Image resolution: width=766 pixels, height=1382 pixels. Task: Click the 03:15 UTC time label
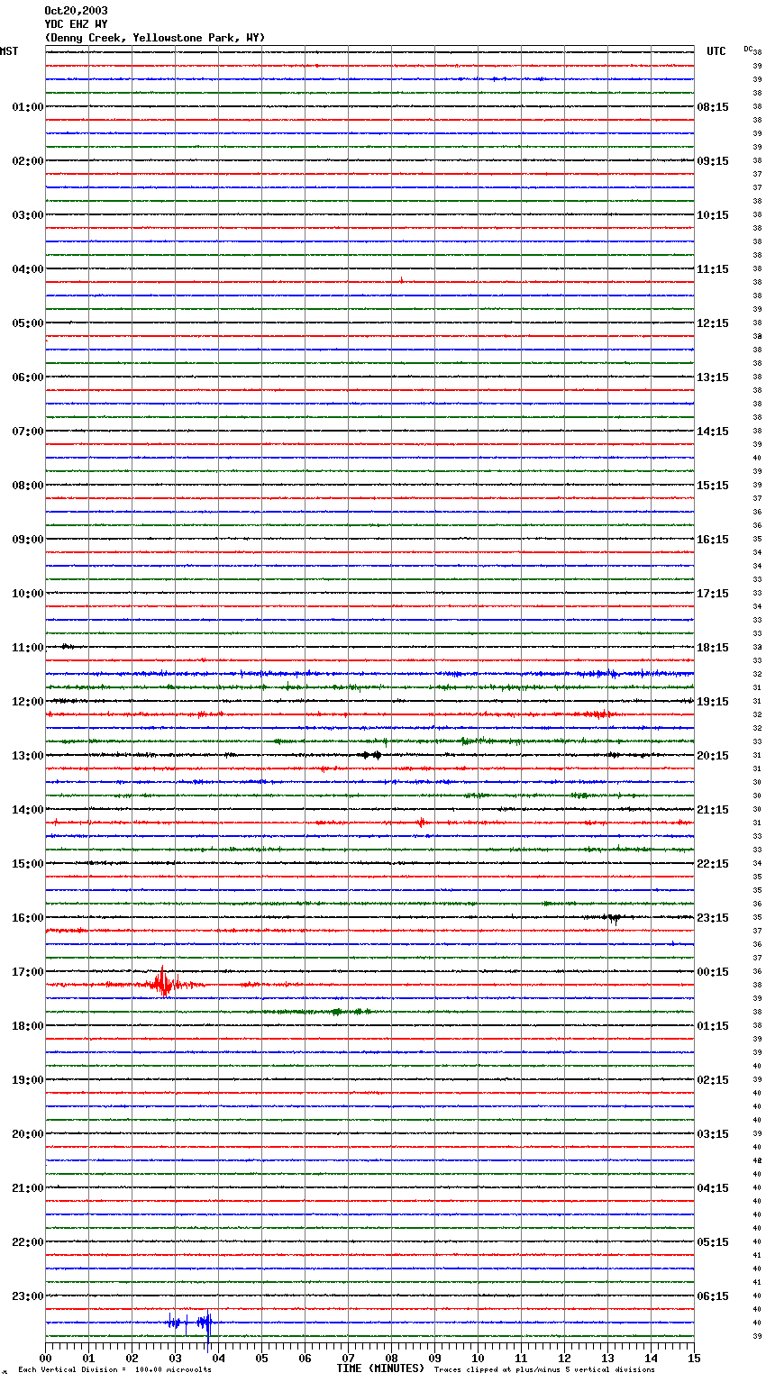[x=713, y=1134]
